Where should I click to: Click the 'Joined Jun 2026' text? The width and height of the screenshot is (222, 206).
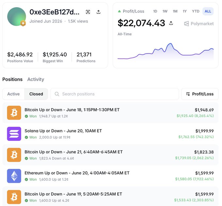tap(46, 21)
